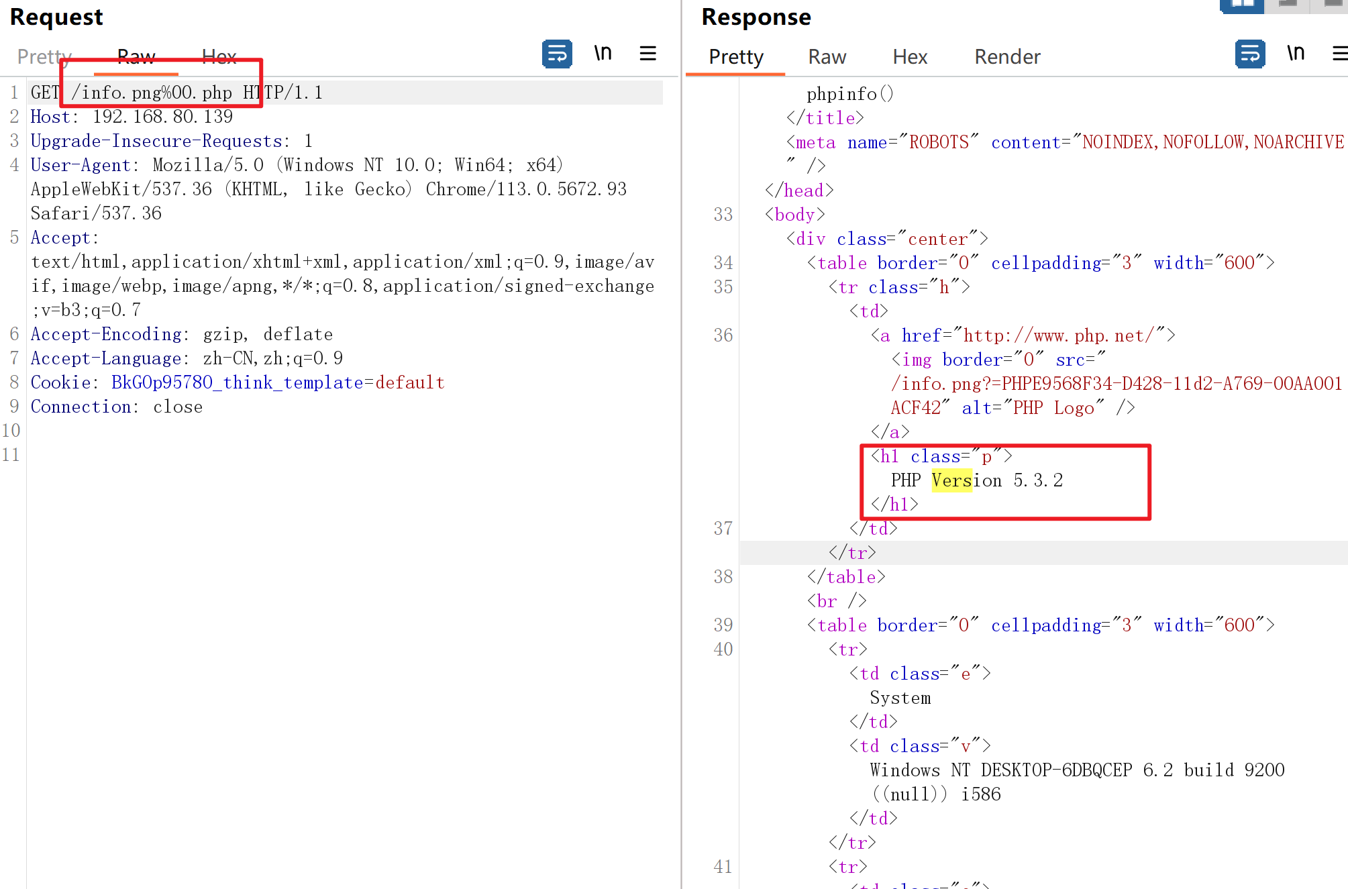Click the <br /> tag in response

pyautogui.click(x=837, y=601)
